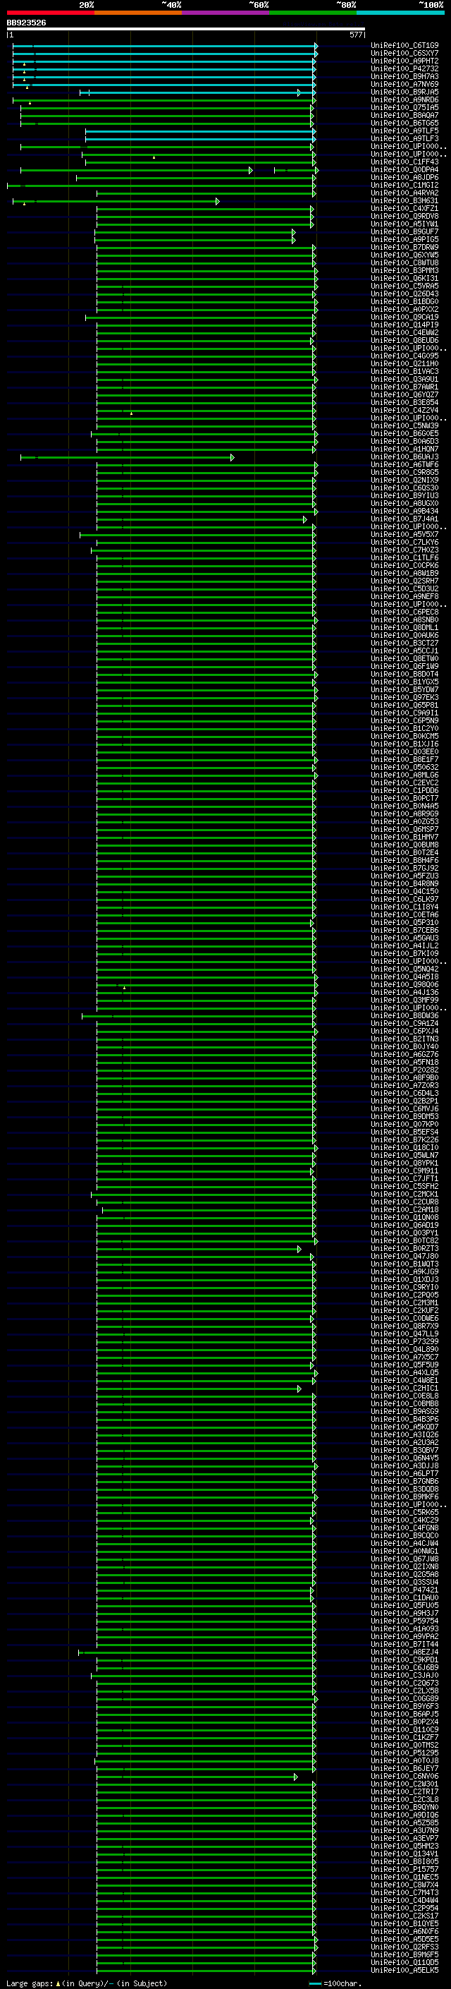
Task: Open hit UniRef100_C6SXY7
Action: click(x=404, y=54)
